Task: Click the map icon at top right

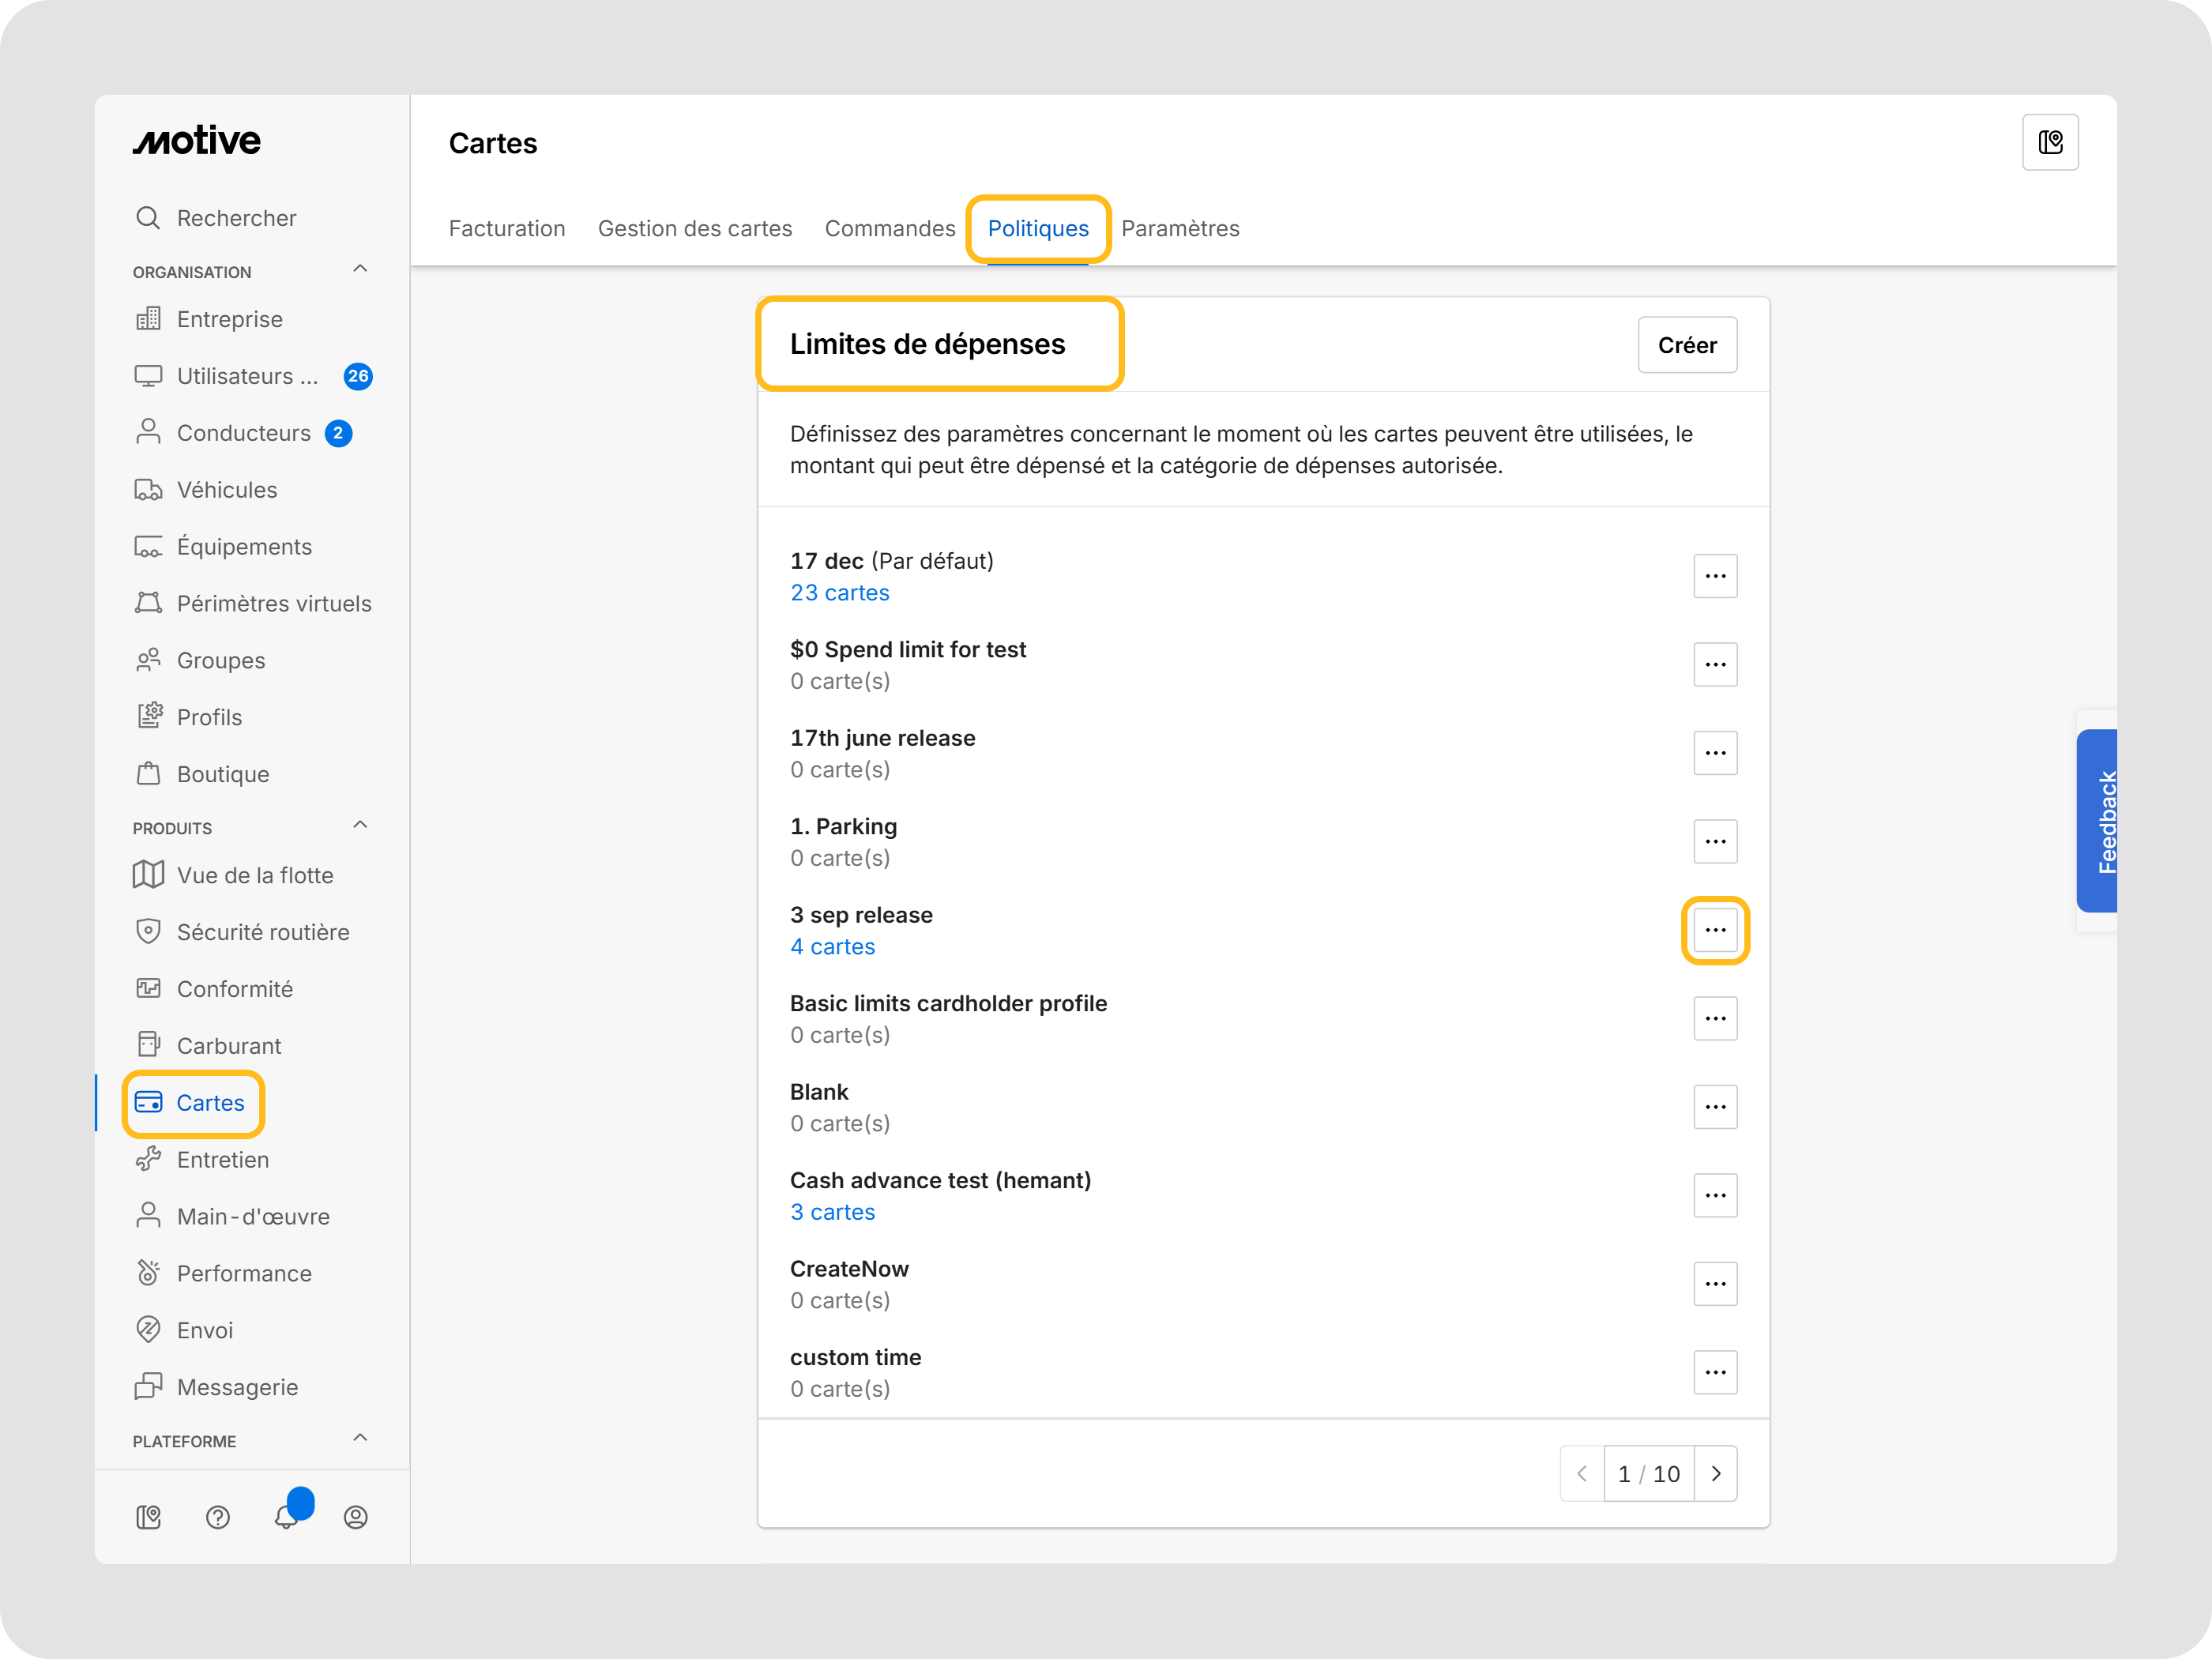Action: (2050, 143)
